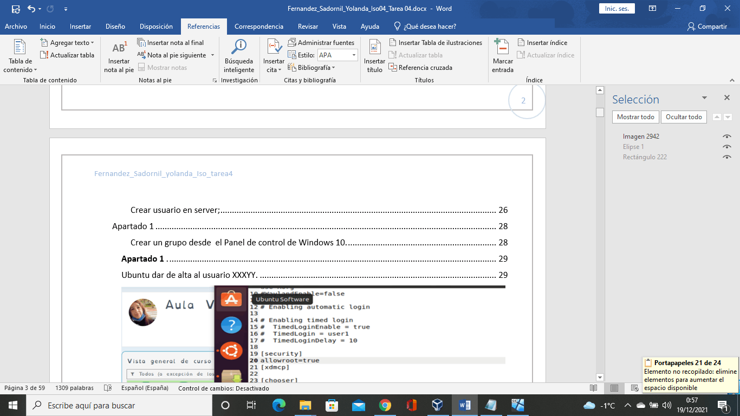Open the Tabla de contenido gallery

[20, 56]
